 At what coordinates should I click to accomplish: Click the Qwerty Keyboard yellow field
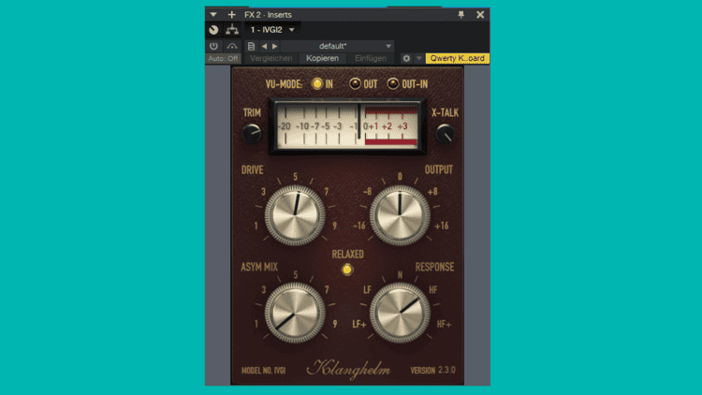click(457, 58)
